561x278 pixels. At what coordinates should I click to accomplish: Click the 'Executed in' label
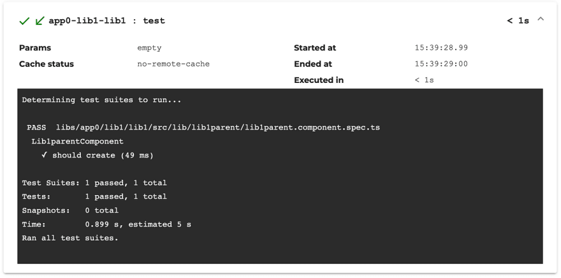(x=319, y=80)
